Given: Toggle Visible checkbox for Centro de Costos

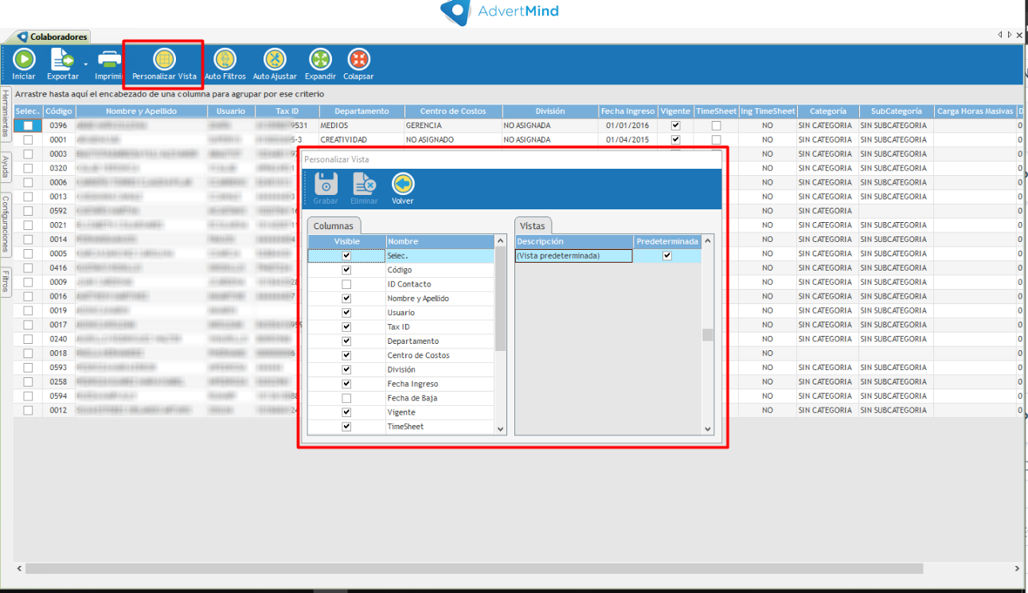Looking at the screenshot, I should coord(346,355).
